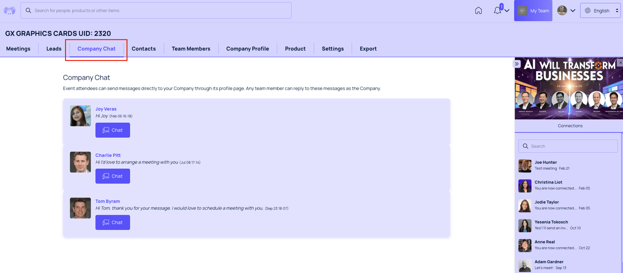Click Charlie Pitt's message text
This screenshot has width=623, height=273.
click(137, 162)
